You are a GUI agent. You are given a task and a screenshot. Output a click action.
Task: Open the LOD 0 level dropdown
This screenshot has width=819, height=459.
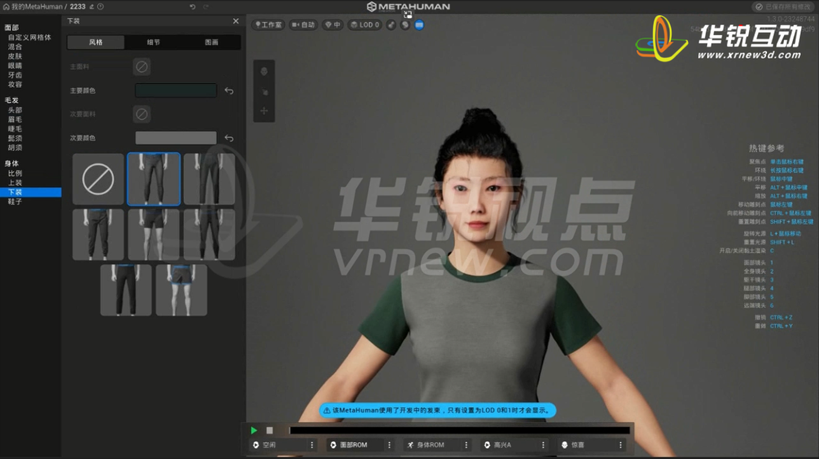[x=364, y=25]
